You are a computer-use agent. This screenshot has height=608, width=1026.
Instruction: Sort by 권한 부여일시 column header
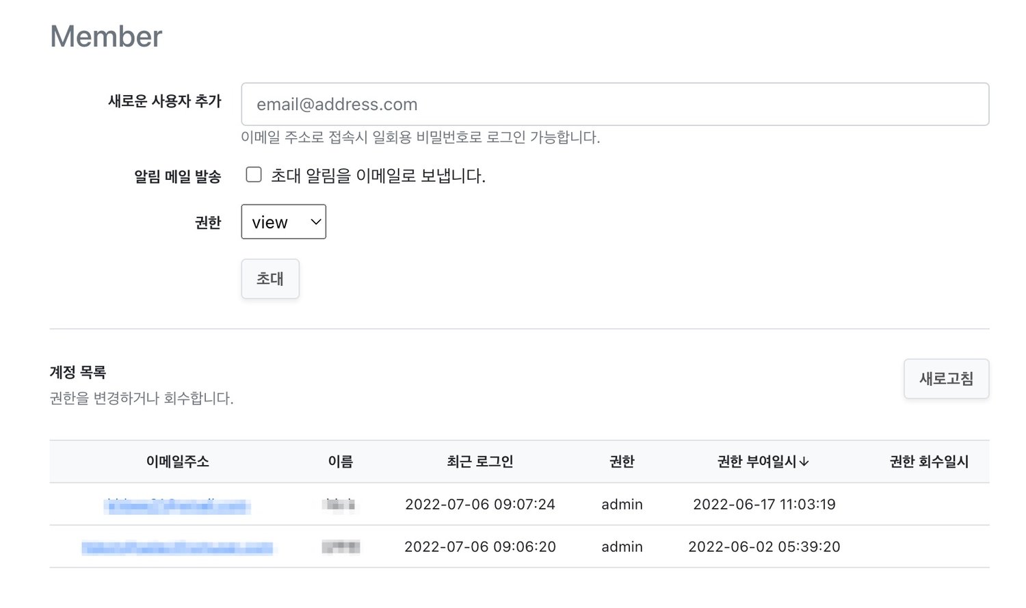tap(757, 462)
